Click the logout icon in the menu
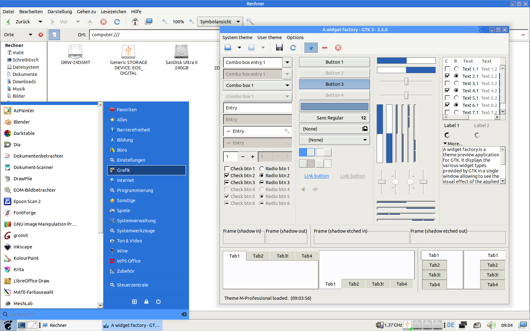This screenshot has width=530, height=331. 134,302
